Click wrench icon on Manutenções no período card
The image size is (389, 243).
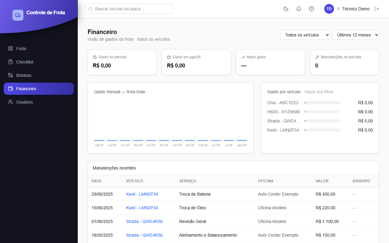point(317,57)
